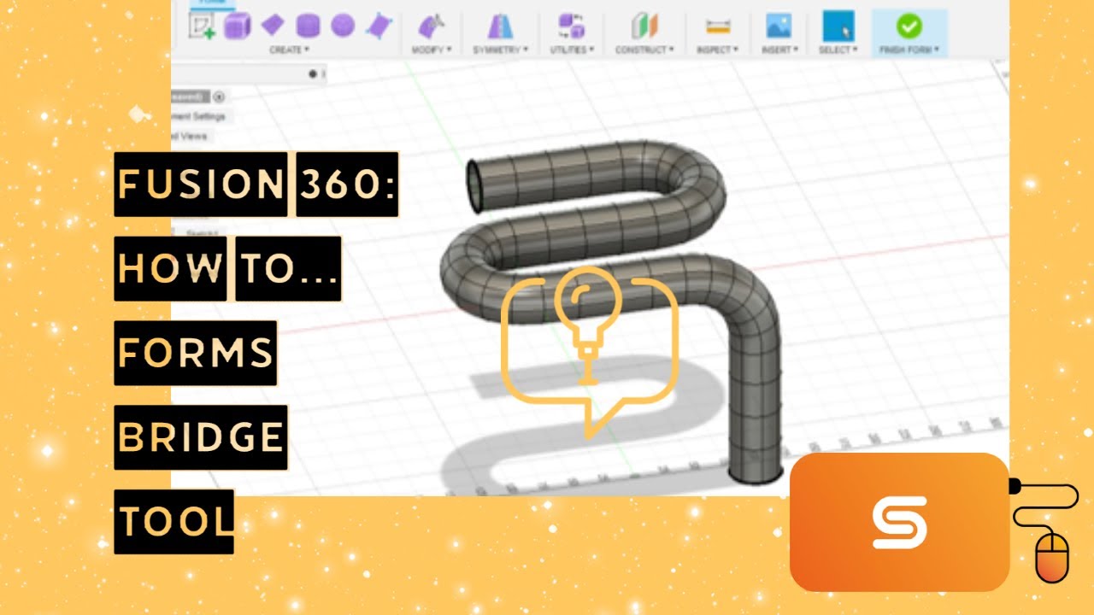Image resolution: width=1094 pixels, height=615 pixels.
Task: Click the Construct plane icon
Action: 644,26
